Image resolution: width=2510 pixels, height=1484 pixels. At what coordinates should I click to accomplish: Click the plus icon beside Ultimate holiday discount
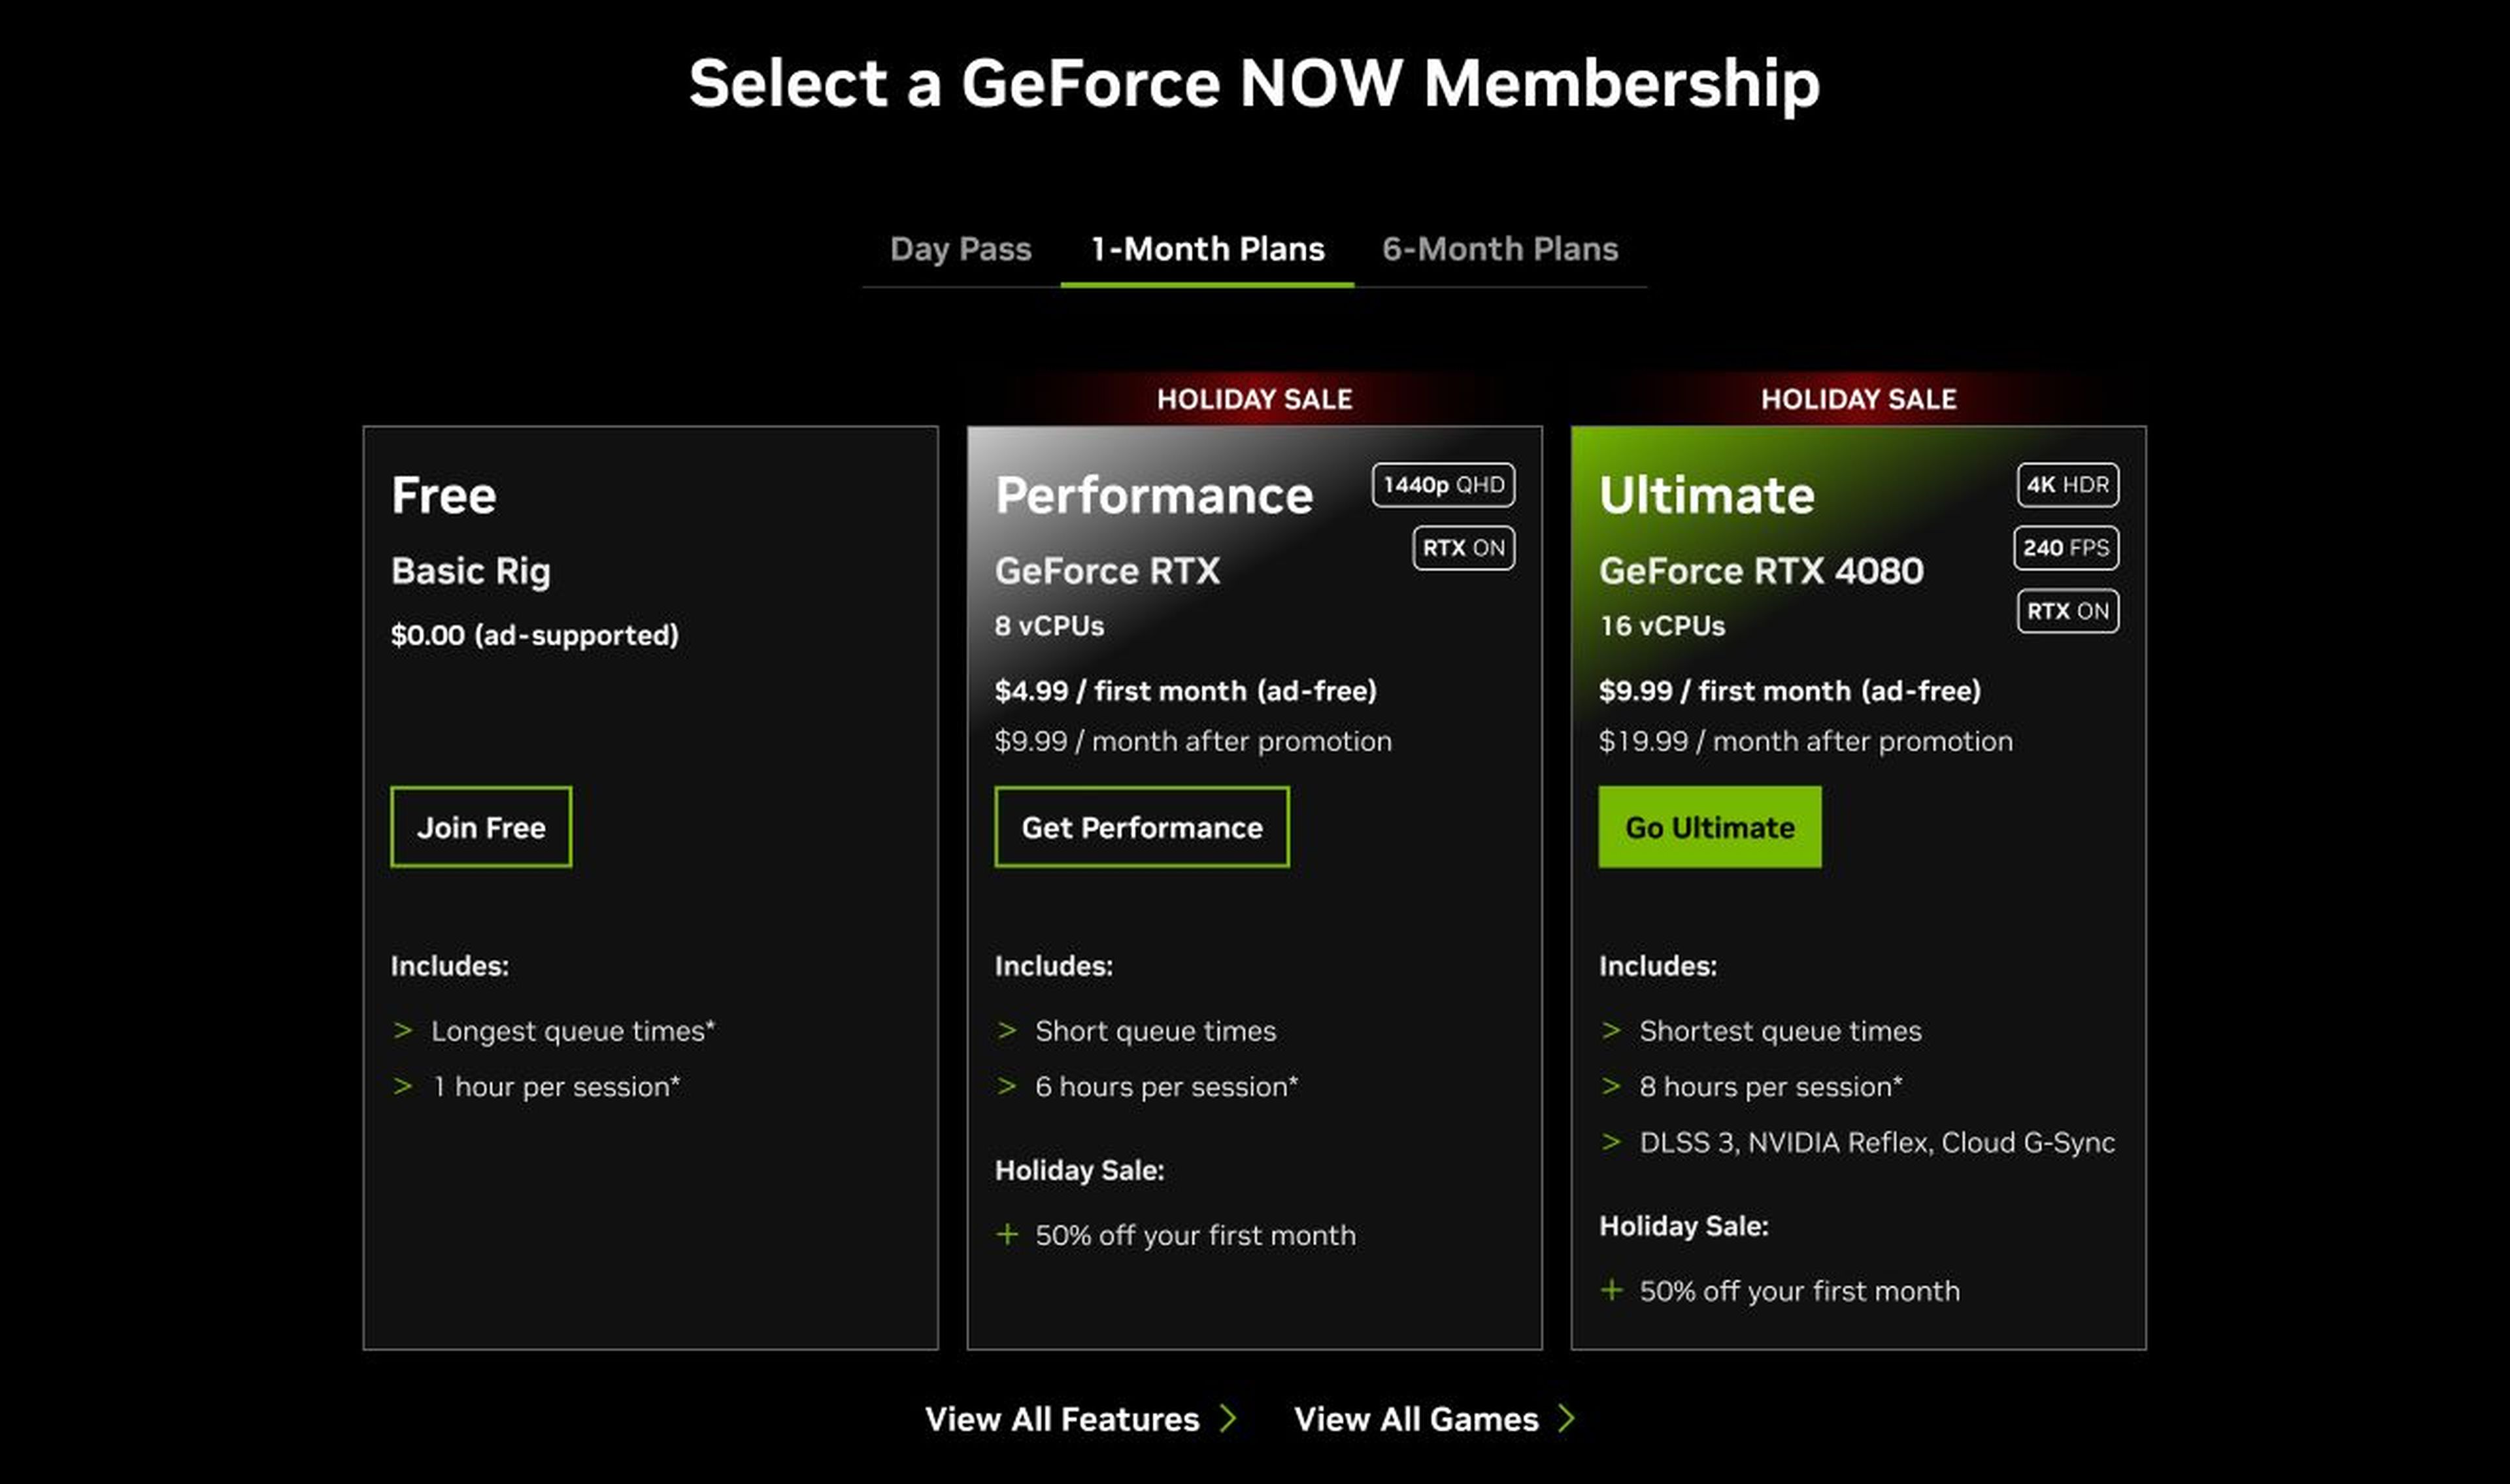(x=1612, y=1291)
